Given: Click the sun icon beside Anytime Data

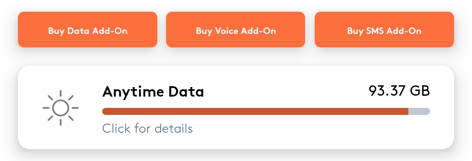Looking at the screenshot, I should pos(60,108).
